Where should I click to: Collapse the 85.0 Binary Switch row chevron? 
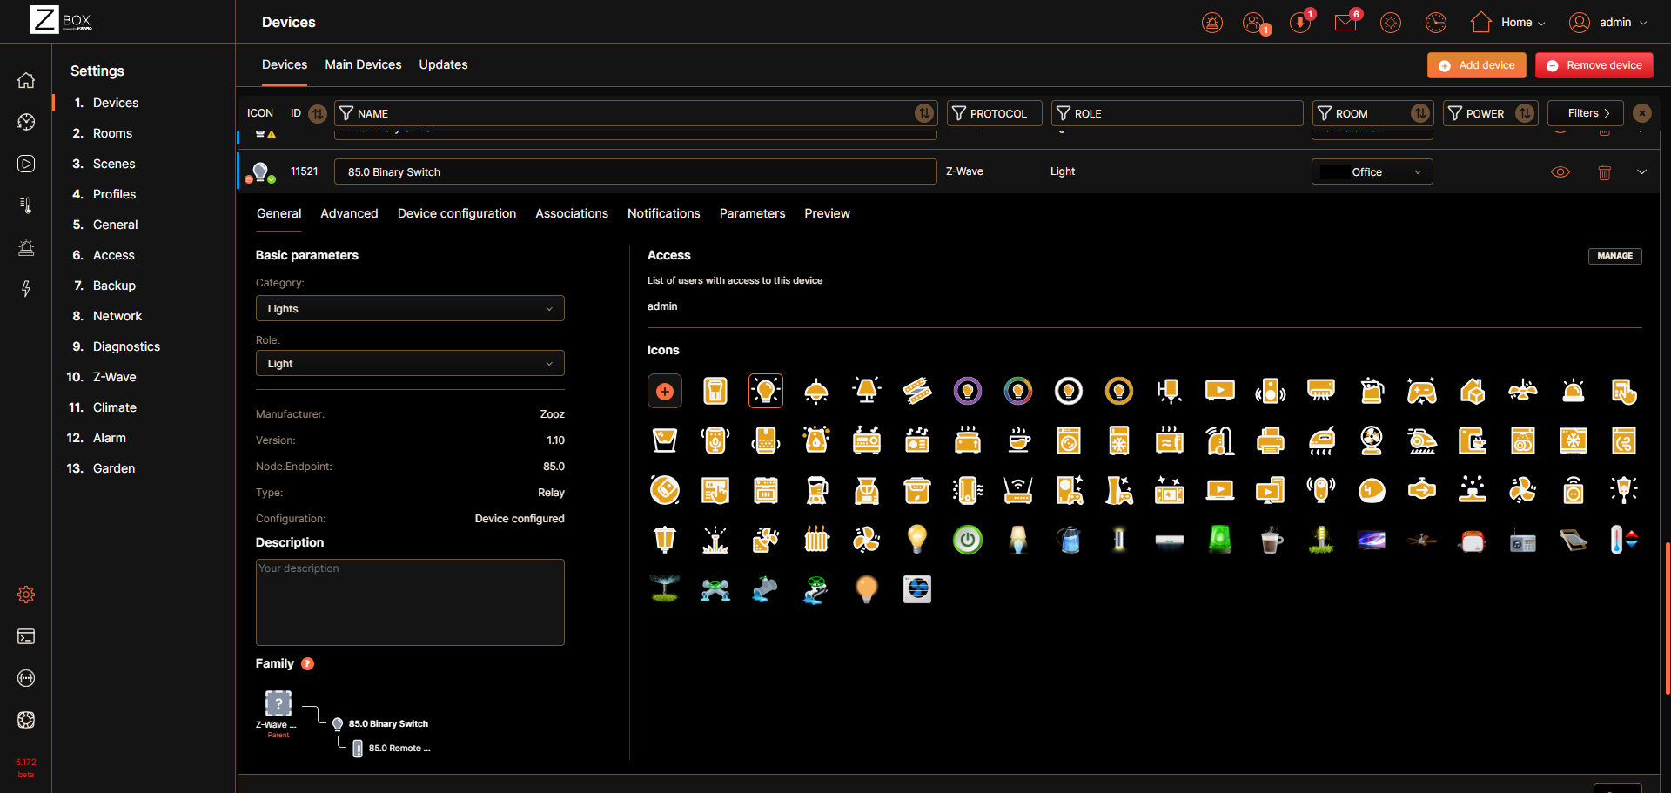coord(1642,172)
